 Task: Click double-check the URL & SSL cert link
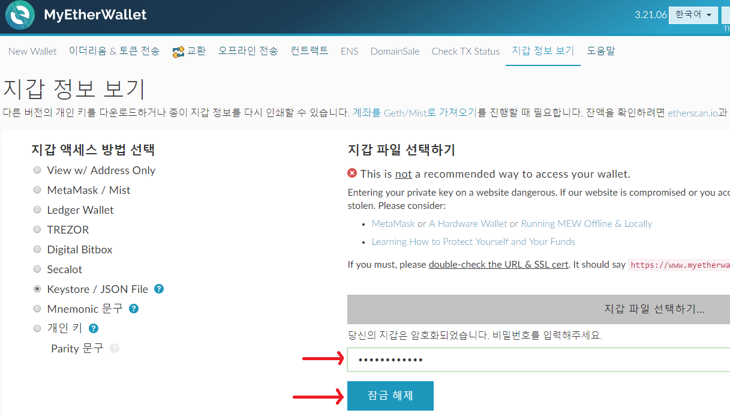(x=498, y=264)
